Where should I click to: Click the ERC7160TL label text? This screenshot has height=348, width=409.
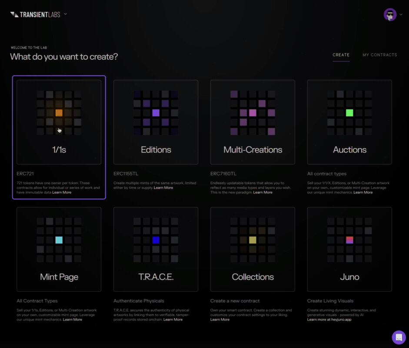223,174
